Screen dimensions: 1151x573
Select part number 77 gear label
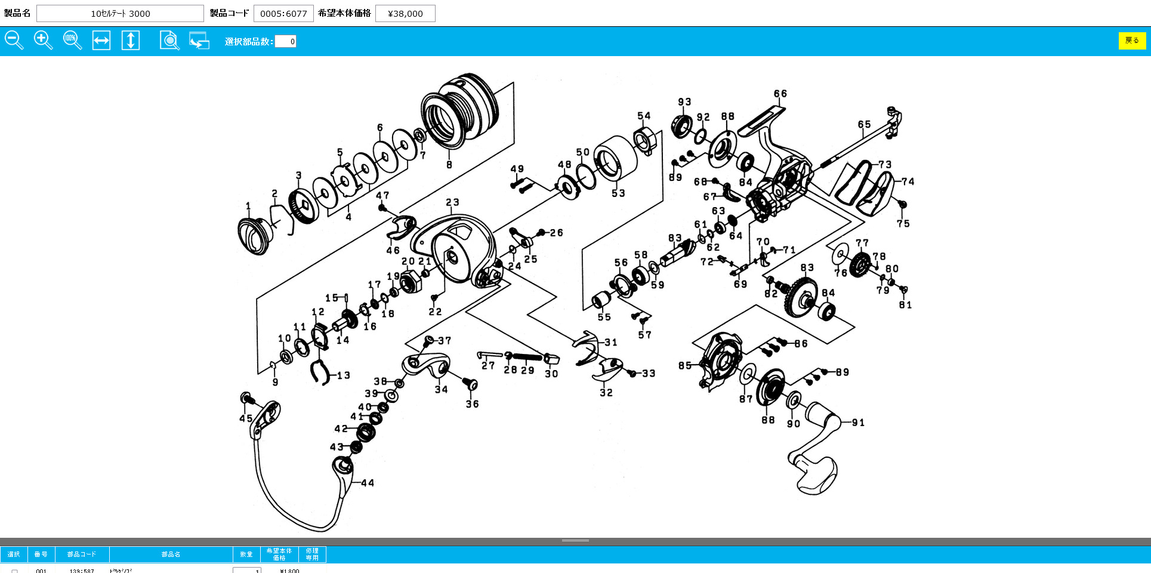862,243
